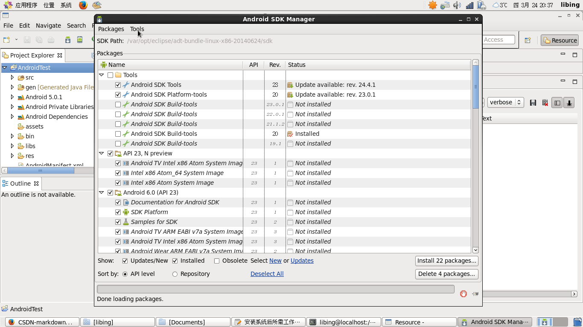Click Install 22 packages button
This screenshot has height=327, width=583.
[446, 261]
